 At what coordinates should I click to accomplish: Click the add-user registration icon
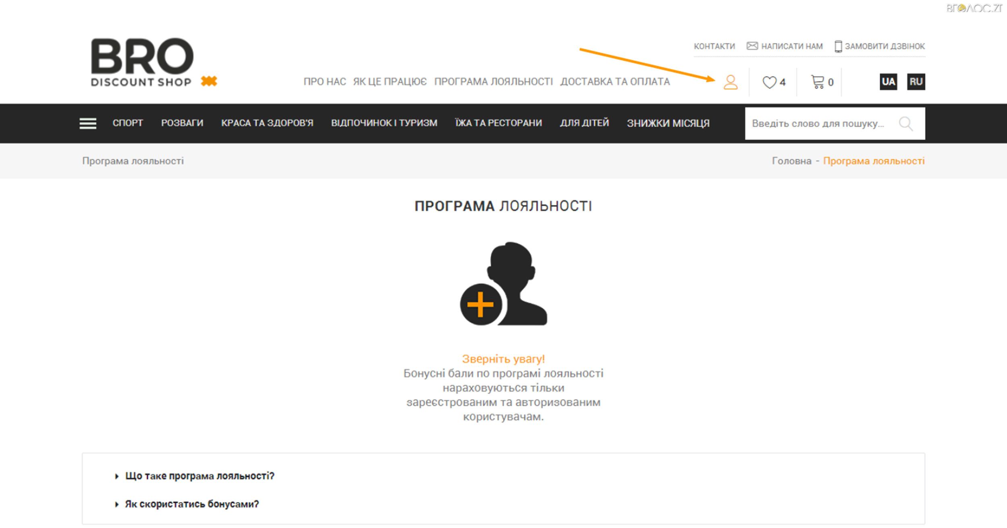tap(503, 284)
